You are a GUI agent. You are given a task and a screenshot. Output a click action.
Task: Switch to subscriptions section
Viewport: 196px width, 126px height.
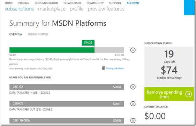[20, 9]
